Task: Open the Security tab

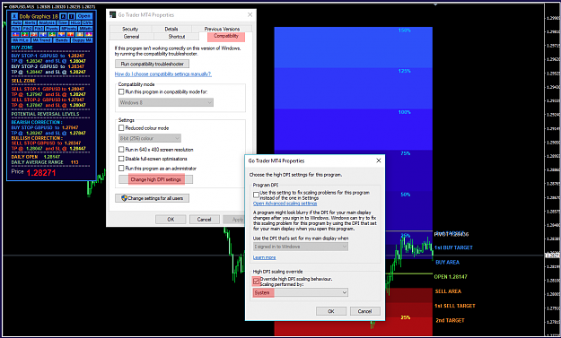Action: coord(130,29)
